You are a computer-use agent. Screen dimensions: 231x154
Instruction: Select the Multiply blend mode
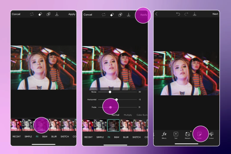tap(128, 115)
